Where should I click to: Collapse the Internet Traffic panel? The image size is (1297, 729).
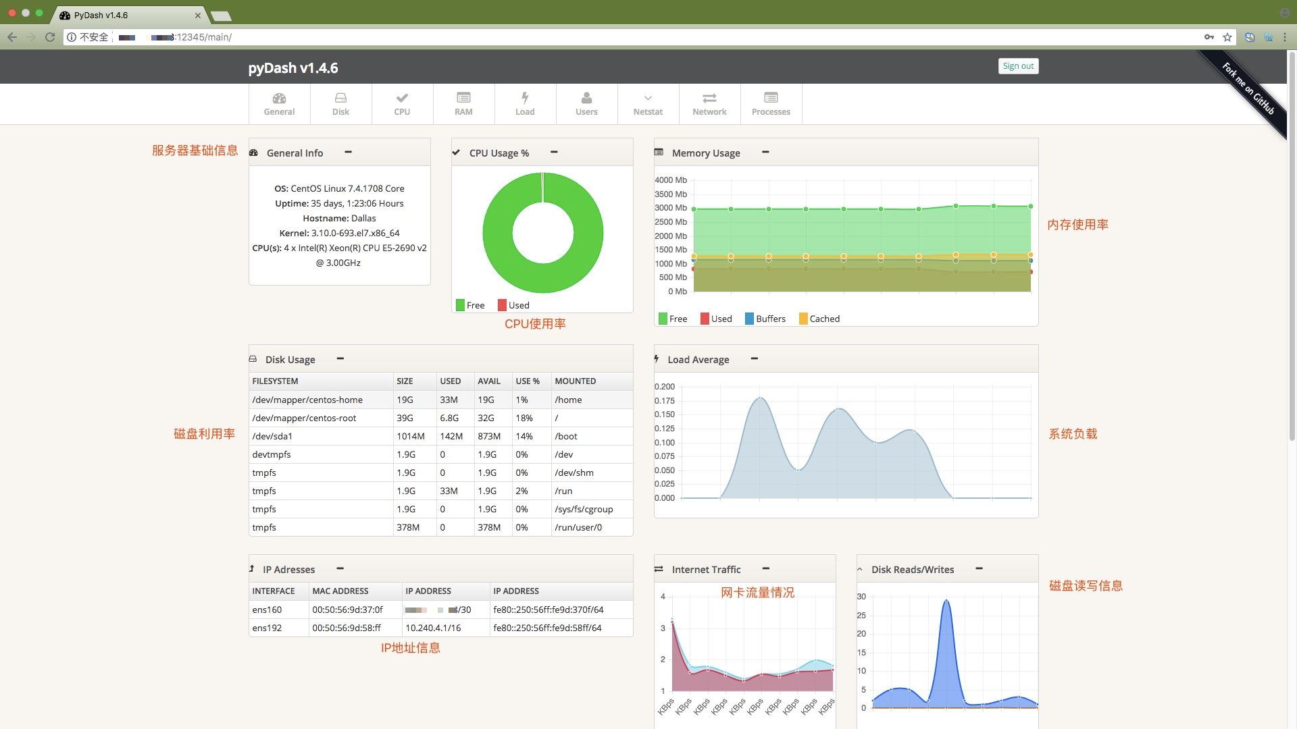(x=766, y=568)
